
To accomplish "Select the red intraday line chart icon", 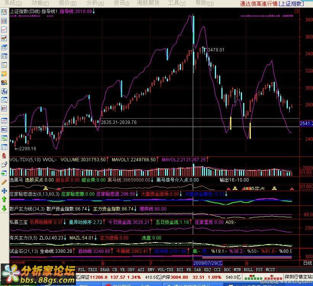I will point(4,30).
